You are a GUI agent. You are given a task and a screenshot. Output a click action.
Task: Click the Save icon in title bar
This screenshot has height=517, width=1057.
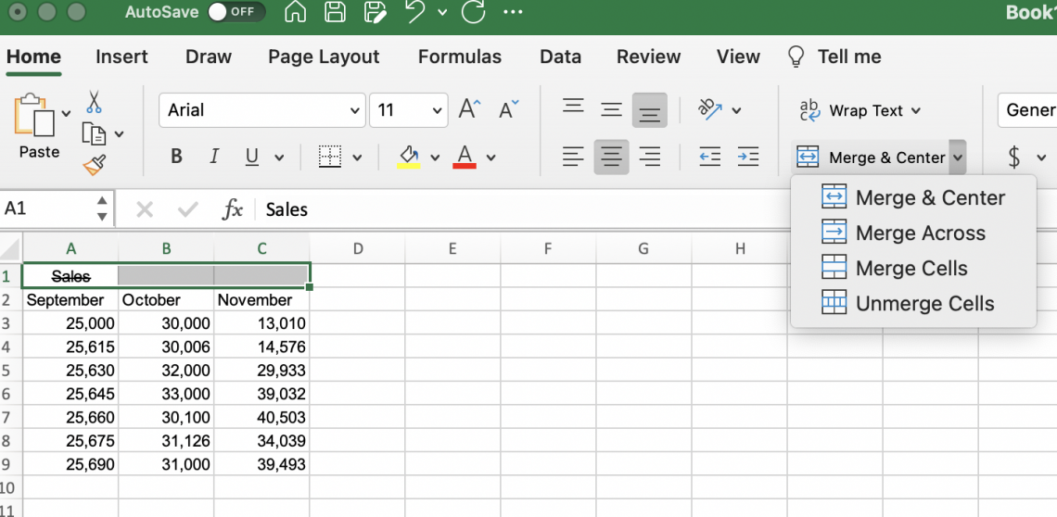click(335, 13)
